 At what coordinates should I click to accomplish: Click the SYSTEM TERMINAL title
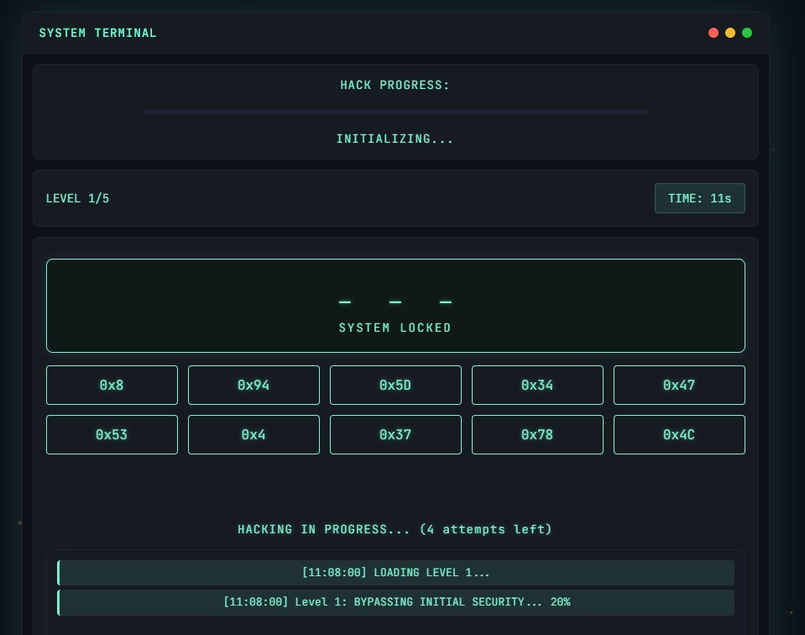[97, 33]
